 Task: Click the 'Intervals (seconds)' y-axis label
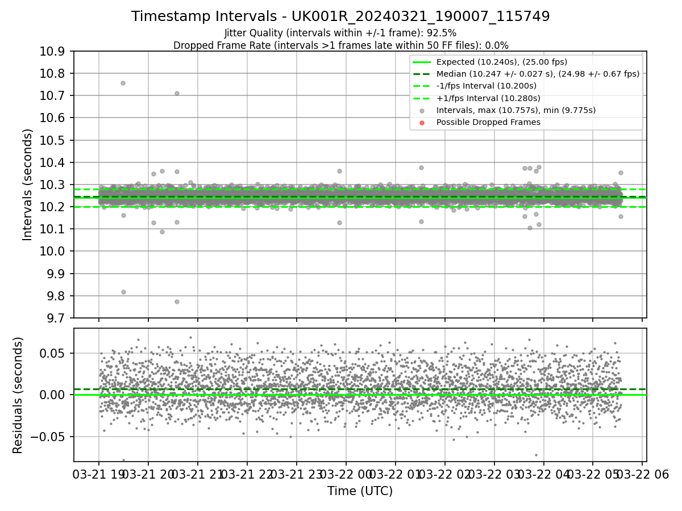(x=28, y=185)
